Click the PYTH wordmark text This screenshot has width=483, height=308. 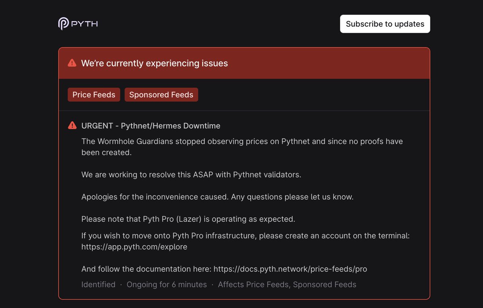click(85, 24)
